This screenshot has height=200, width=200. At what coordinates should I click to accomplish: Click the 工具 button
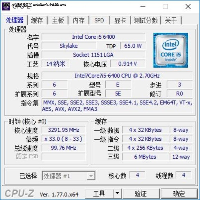point(99,193)
